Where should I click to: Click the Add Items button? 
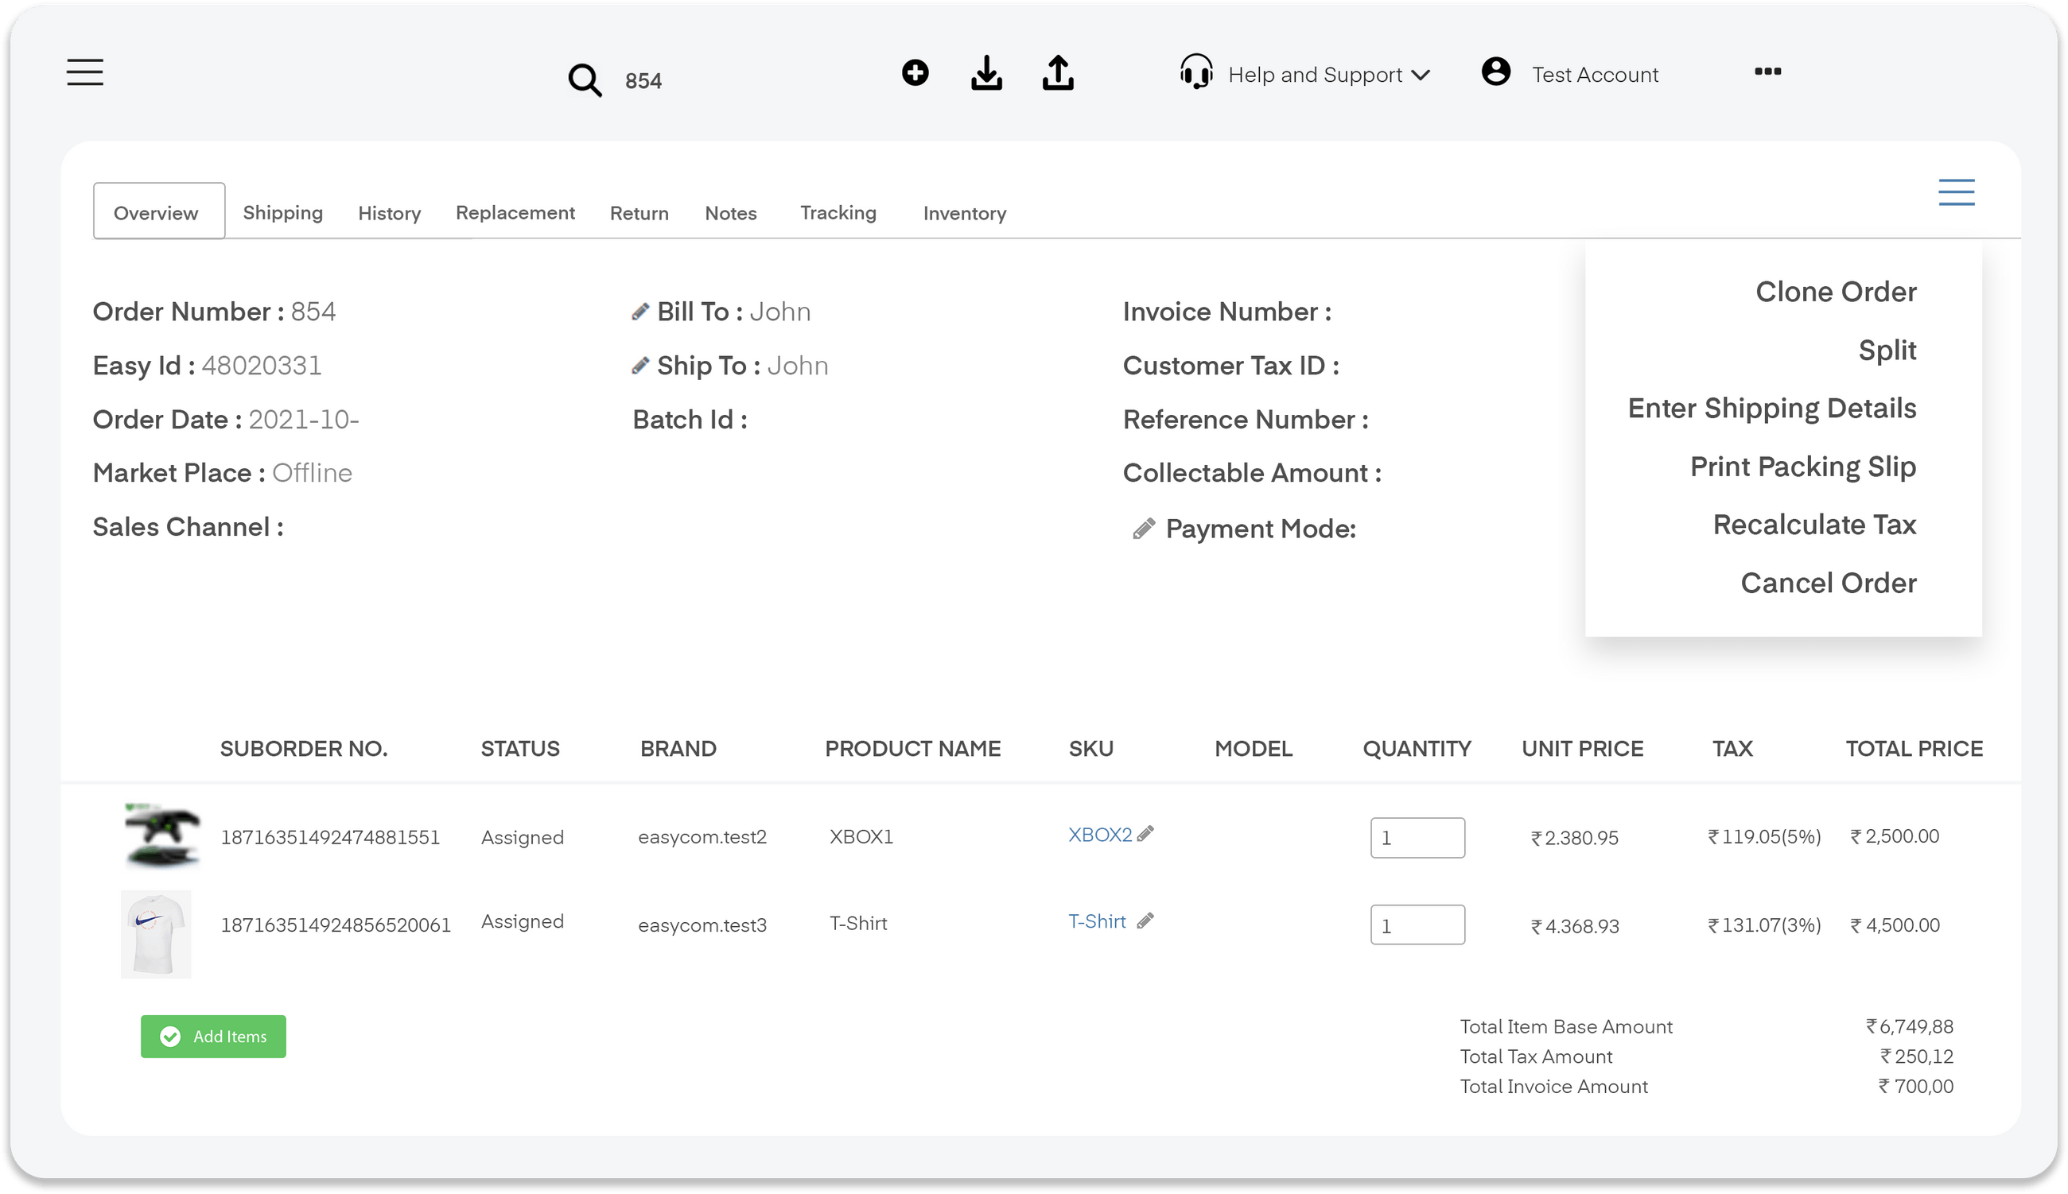213,1036
